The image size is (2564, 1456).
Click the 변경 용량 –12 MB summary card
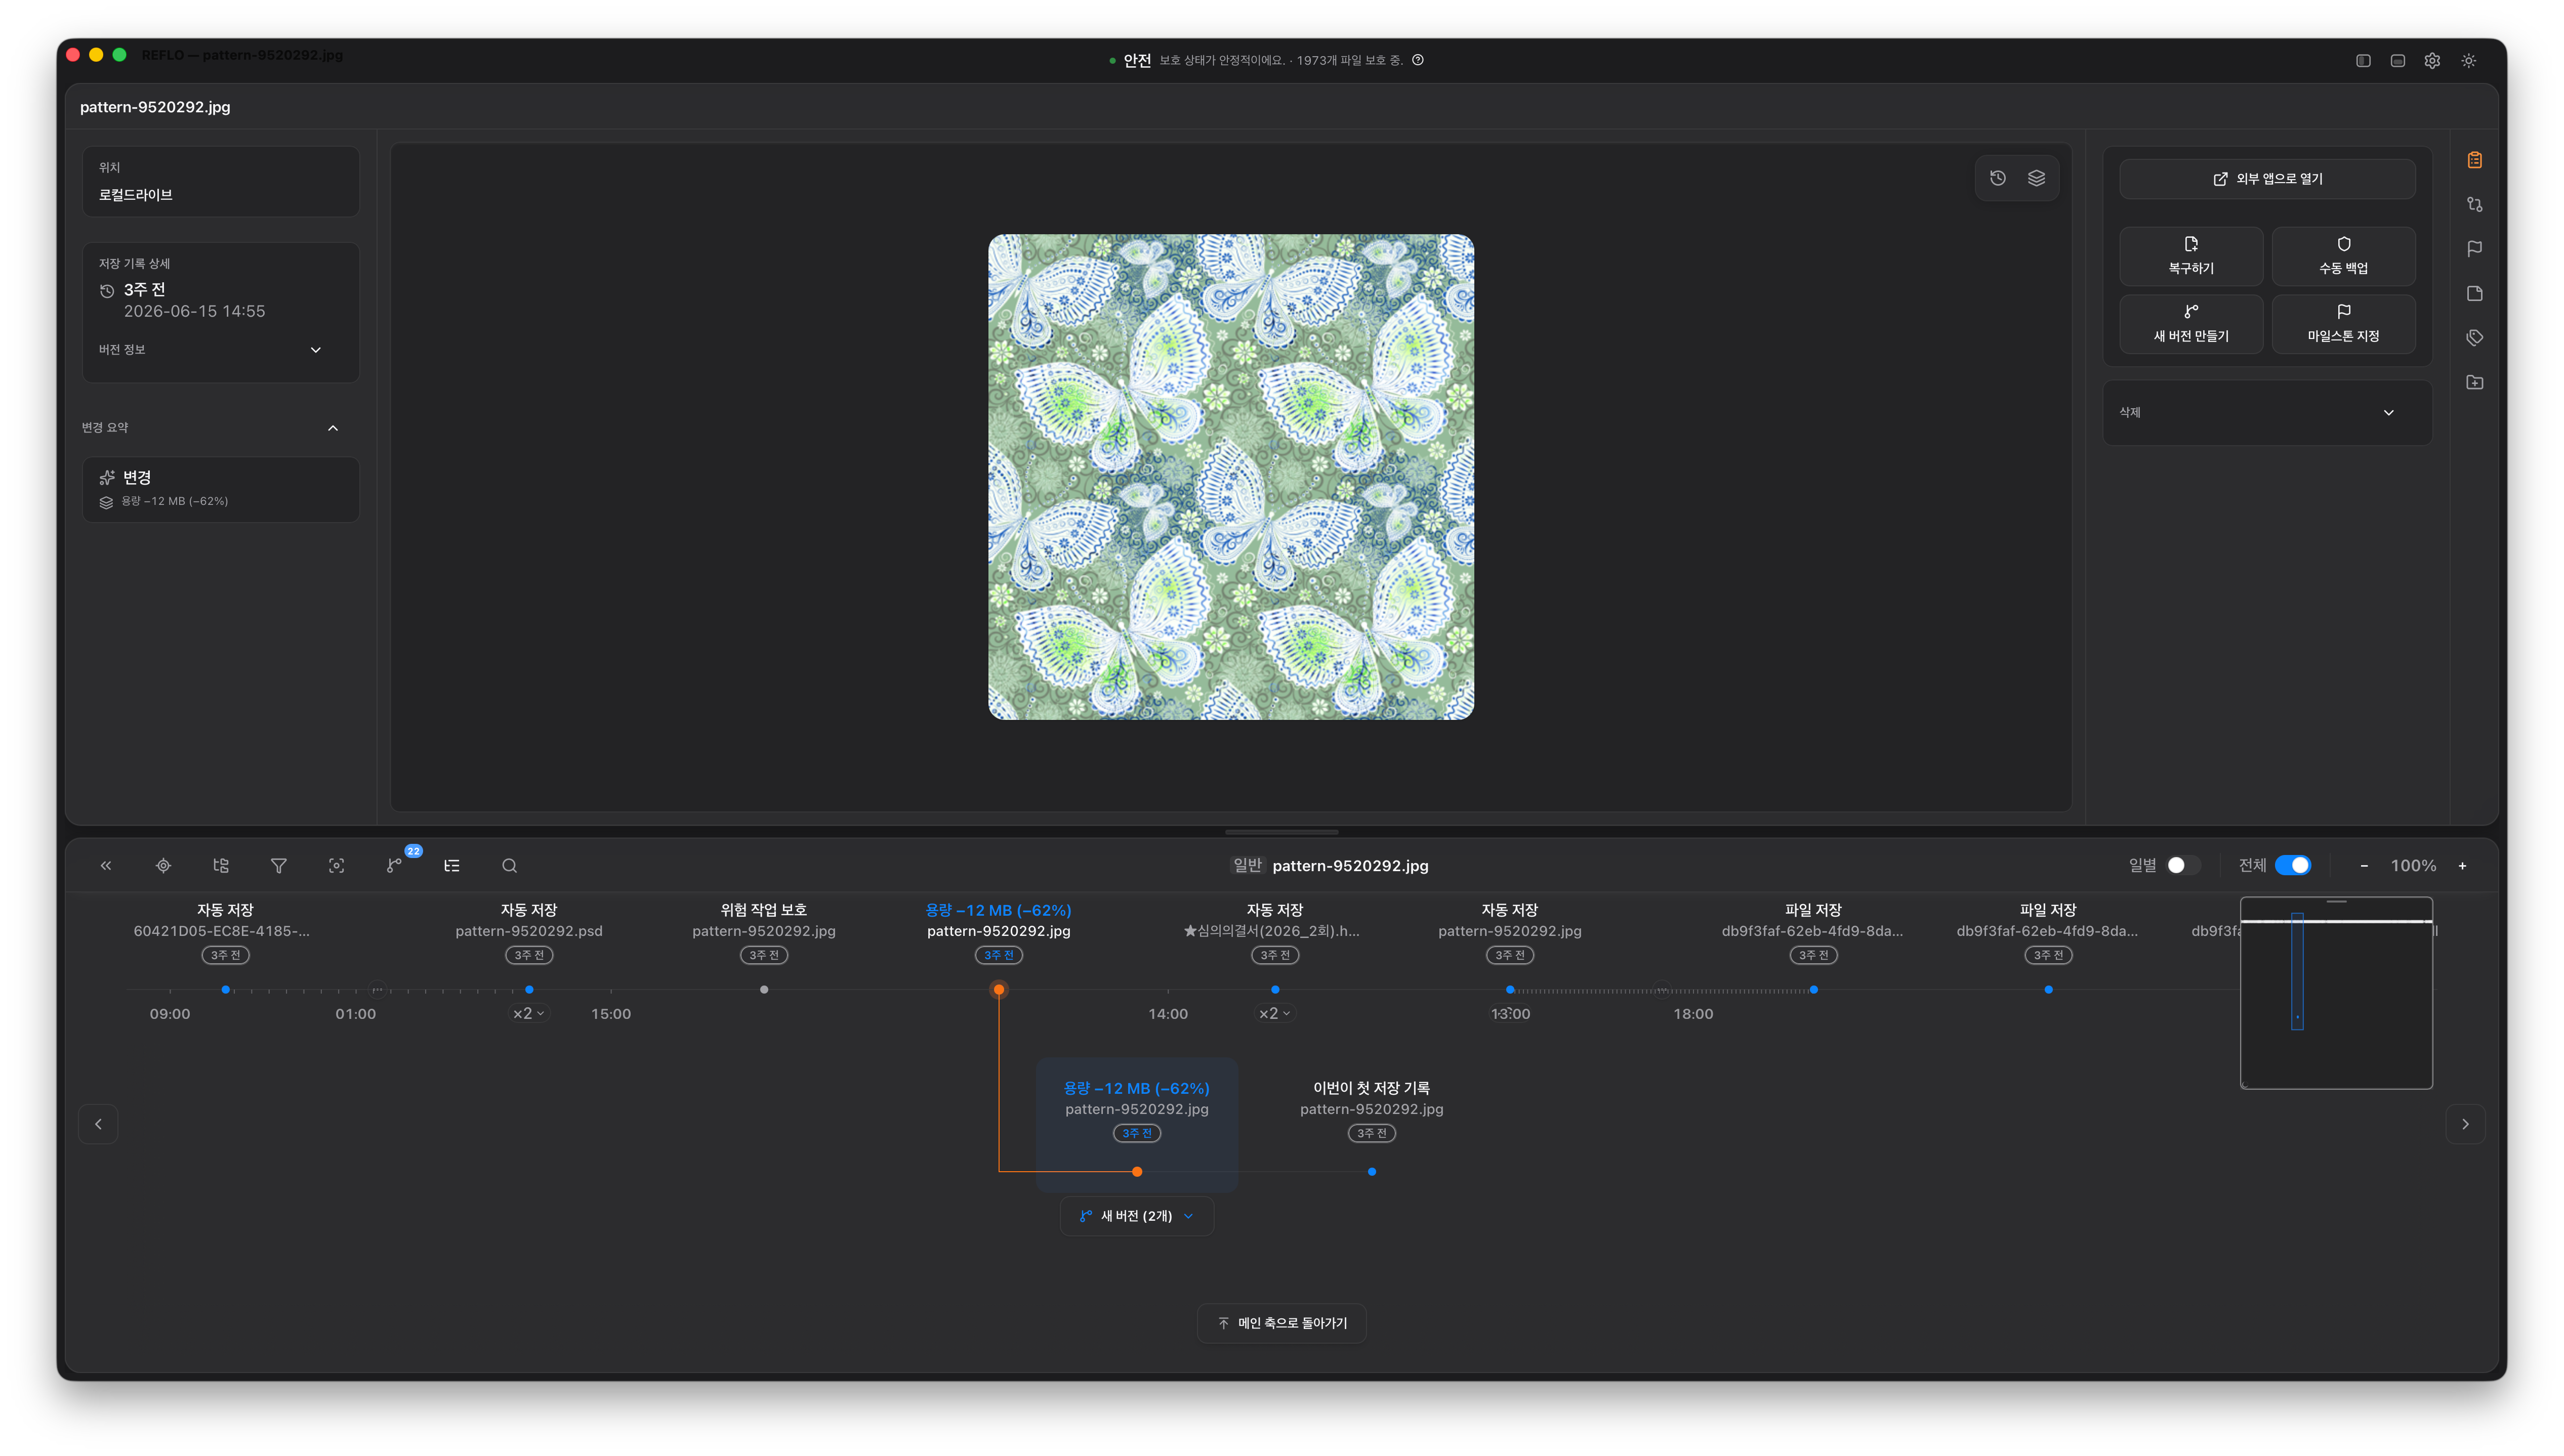(221, 489)
